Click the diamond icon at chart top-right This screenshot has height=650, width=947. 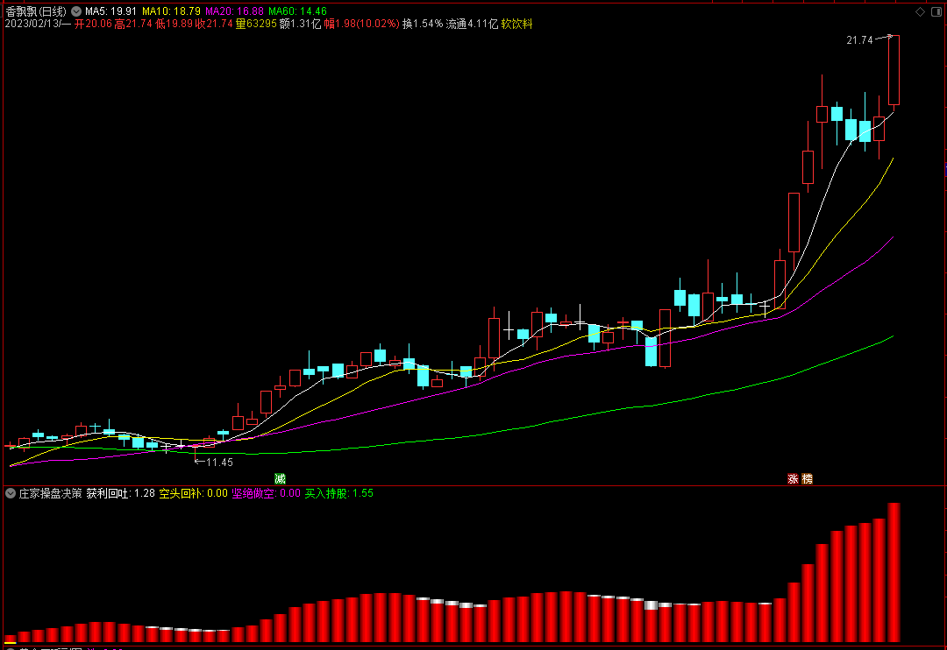[920, 11]
